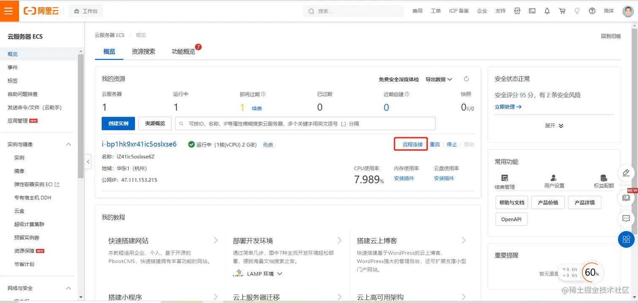Screen dimensions: 638x303
Task: Open the ICP 备案 menu
Action: click(x=459, y=11)
